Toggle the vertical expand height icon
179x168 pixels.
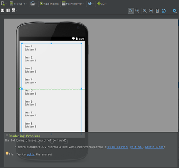[x=8, y=10]
